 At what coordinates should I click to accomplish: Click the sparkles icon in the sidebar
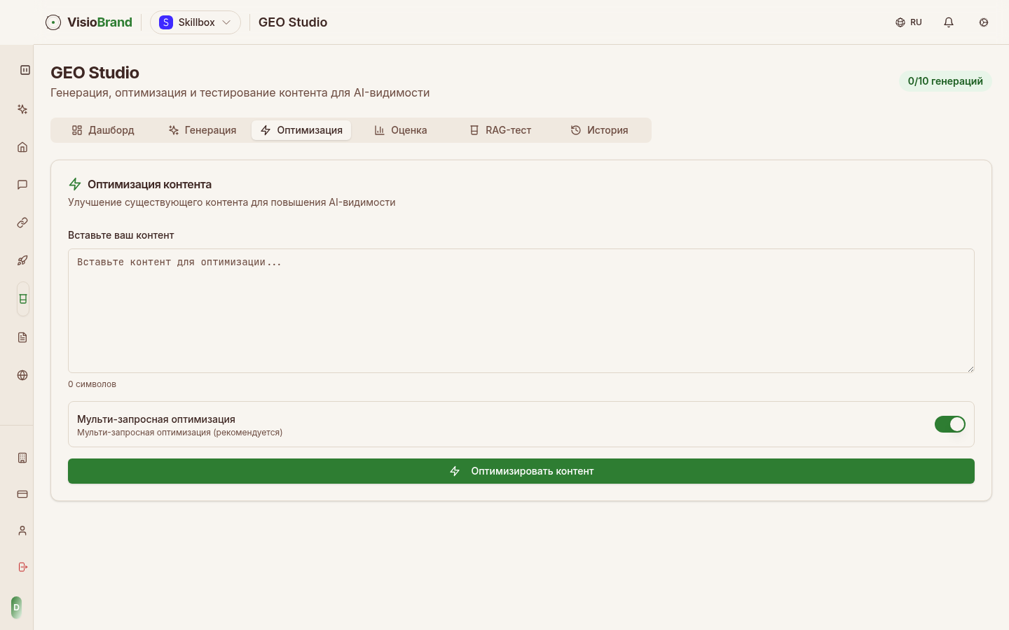pyautogui.click(x=22, y=109)
